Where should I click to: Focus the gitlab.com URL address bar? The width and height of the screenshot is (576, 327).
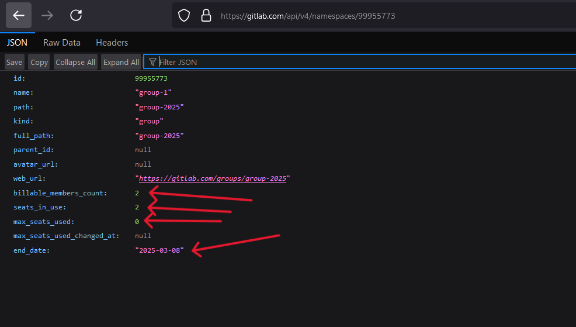(x=351, y=16)
